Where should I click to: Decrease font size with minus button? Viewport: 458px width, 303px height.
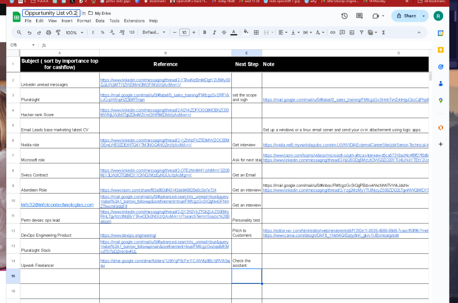[174, 33]
